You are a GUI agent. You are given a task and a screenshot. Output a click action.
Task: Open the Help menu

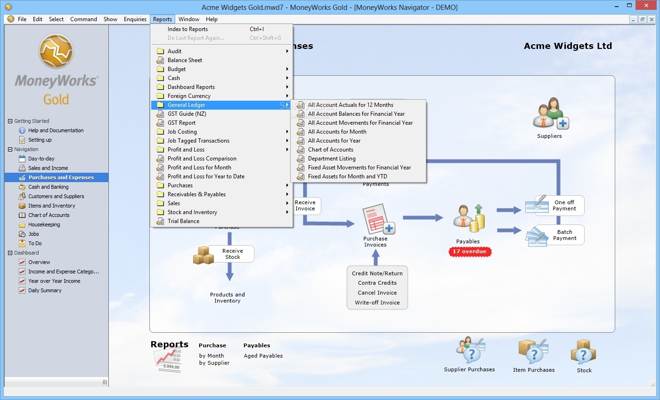coord(212,19)
